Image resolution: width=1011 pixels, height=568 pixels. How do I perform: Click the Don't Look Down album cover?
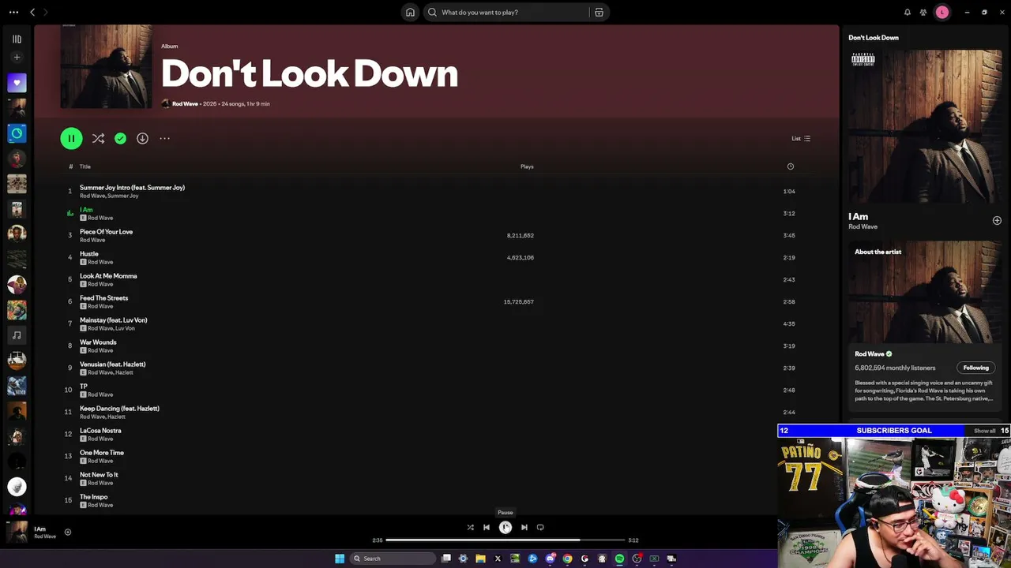click(x=106, y=66)
